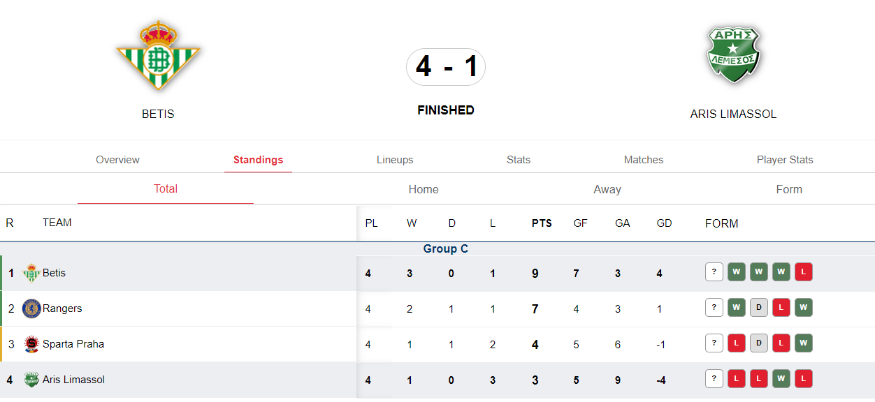Click the Rangers badge in standings

pyautogui.click(x=31, y=308)
